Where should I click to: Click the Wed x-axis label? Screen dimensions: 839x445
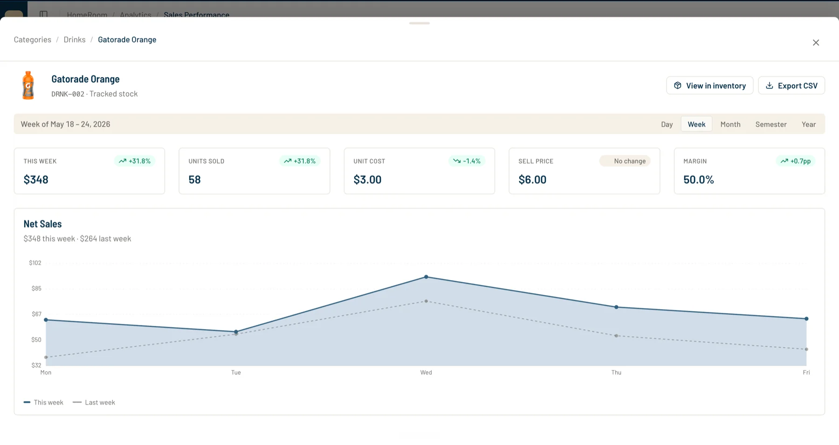click(426, 372)
